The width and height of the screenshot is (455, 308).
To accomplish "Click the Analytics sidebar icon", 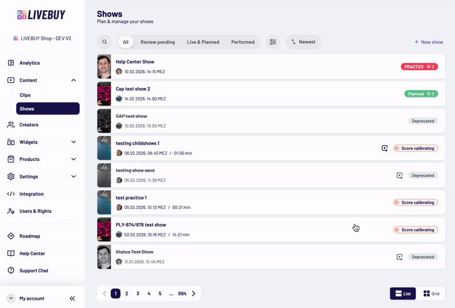I will (11, 63).
